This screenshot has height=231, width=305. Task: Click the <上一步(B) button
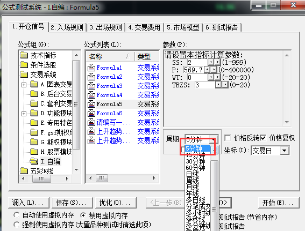[x=165, y=203]
